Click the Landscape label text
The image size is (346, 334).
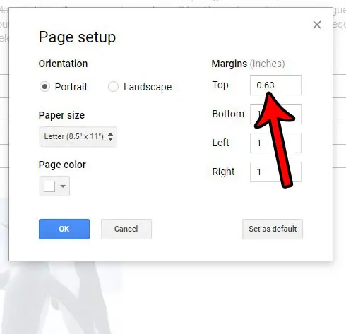[148, 87]
